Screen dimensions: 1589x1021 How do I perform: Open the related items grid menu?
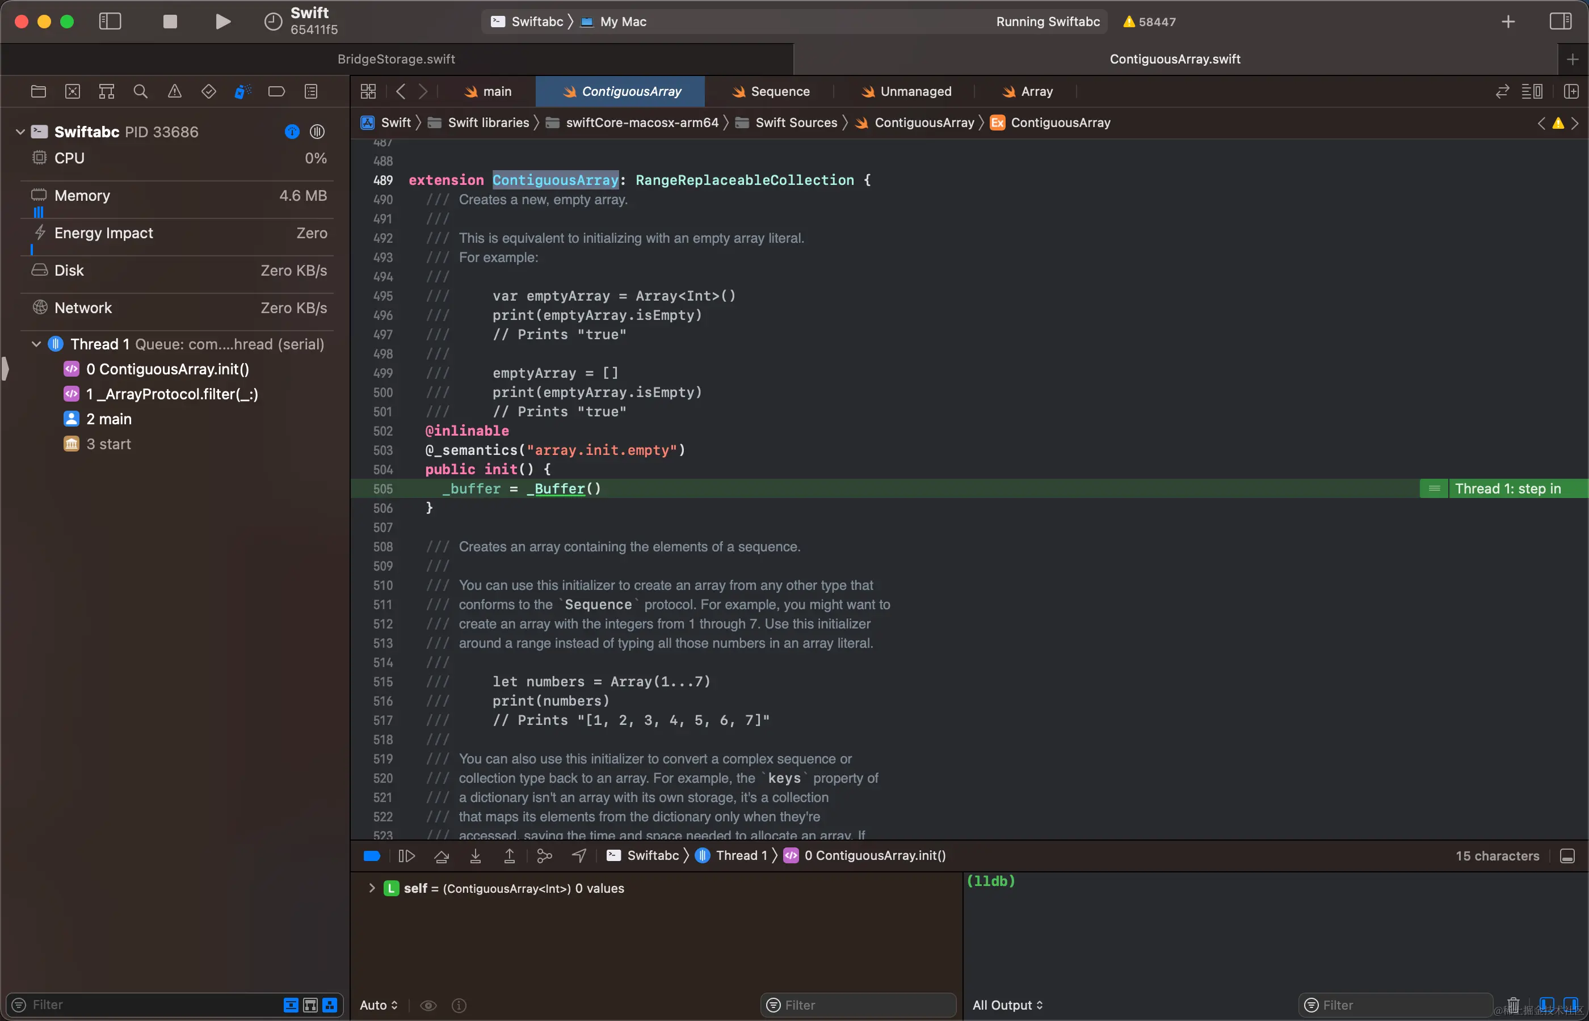point(369,91)
